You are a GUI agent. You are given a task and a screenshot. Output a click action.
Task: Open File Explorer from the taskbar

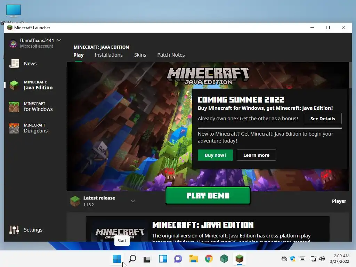click(193, 259)
